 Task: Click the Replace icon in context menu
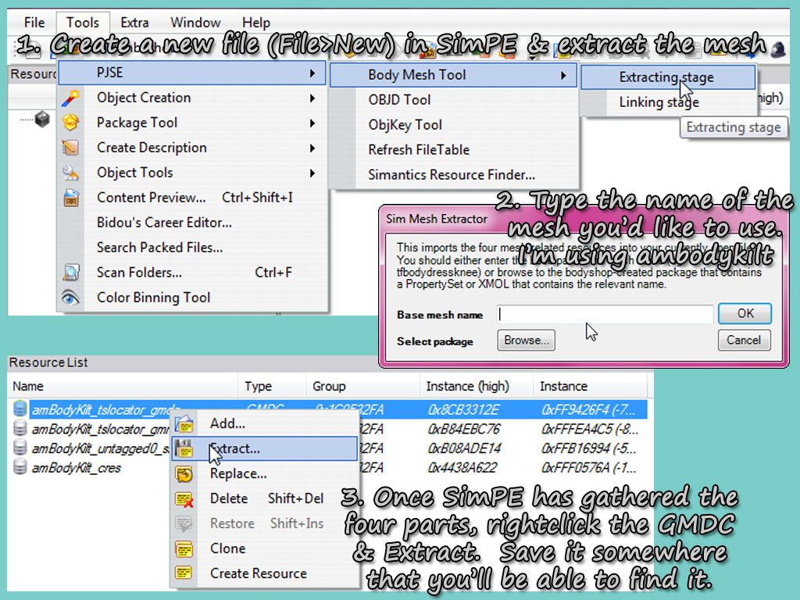[184, 473]
